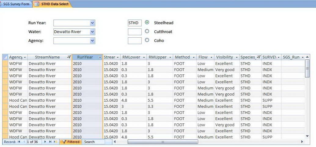The width and height of the screenshot is (316, 147).
Task: Click the Dewatto River cell in the first row
Action: [x=50, y=63]
